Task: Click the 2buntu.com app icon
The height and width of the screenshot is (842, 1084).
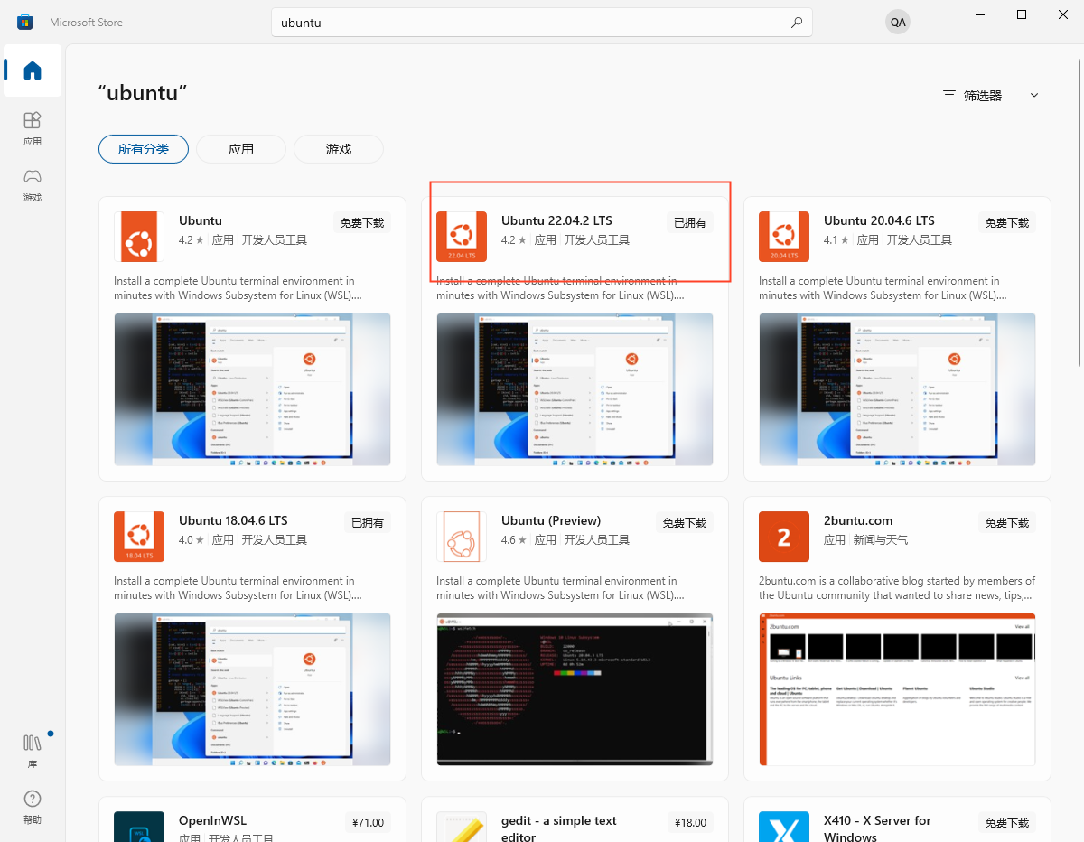Action: tap(784, 537)
